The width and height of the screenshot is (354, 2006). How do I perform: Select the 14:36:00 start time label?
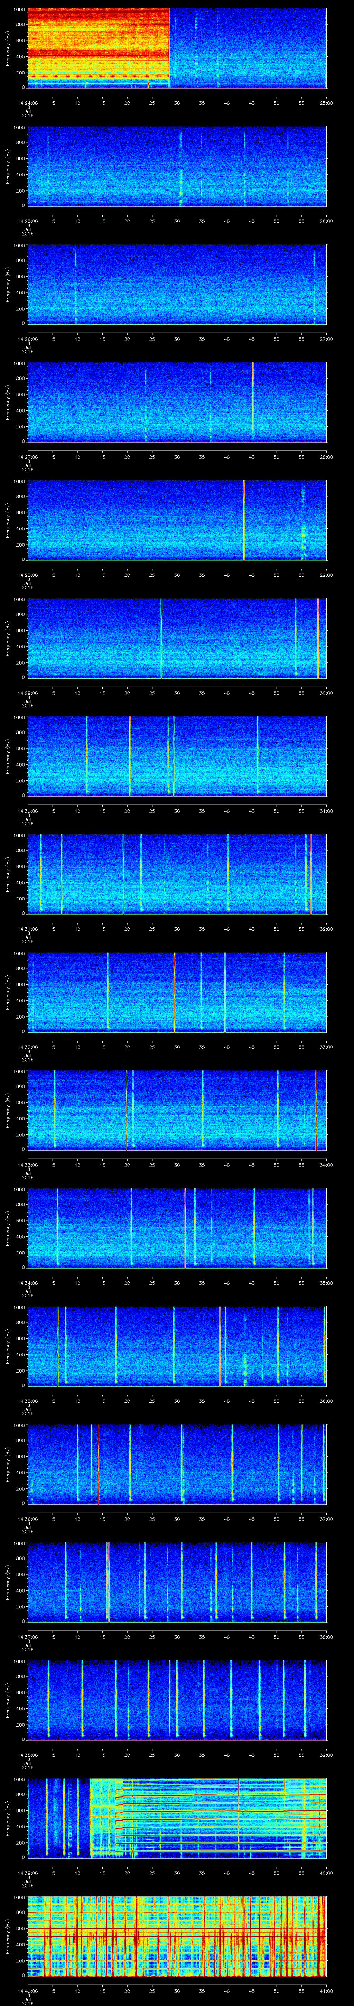coord(28,1519)
